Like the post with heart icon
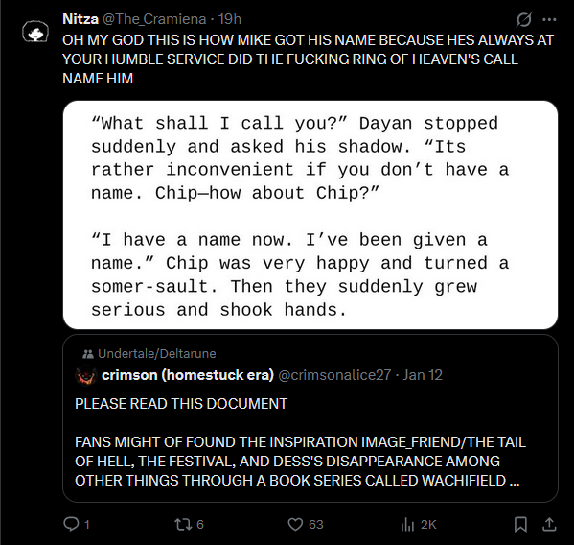 (x=295, y=524)
